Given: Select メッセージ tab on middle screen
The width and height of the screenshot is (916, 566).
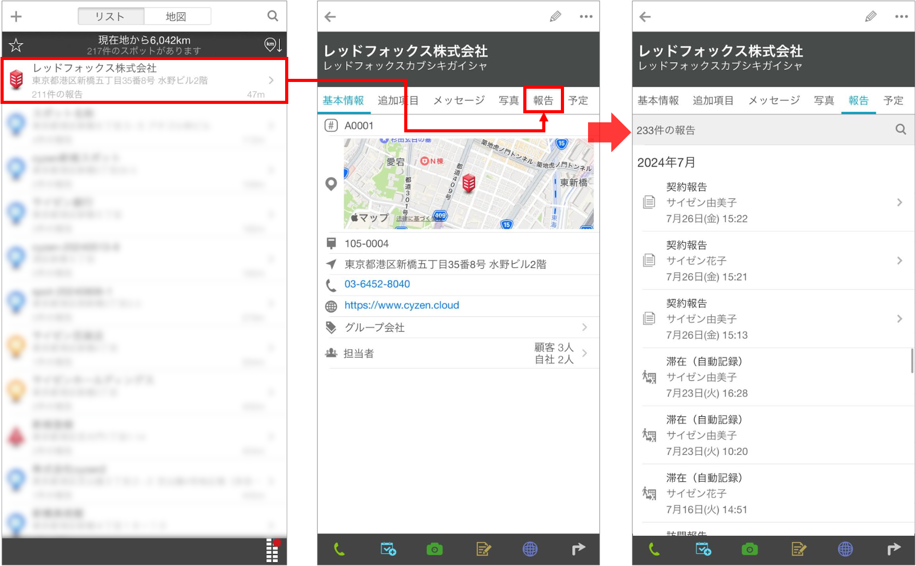Looking at the screenshot, I should pos(459,100).
